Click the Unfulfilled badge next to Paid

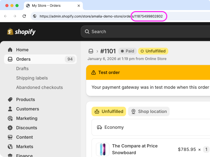[x=153, y=51]
